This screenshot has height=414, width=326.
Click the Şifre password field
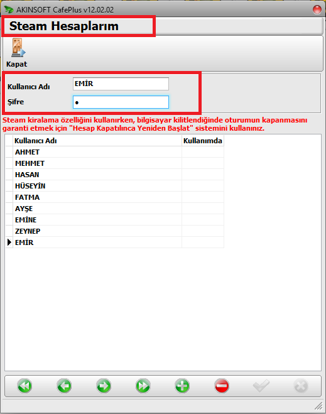coord(121,102)
